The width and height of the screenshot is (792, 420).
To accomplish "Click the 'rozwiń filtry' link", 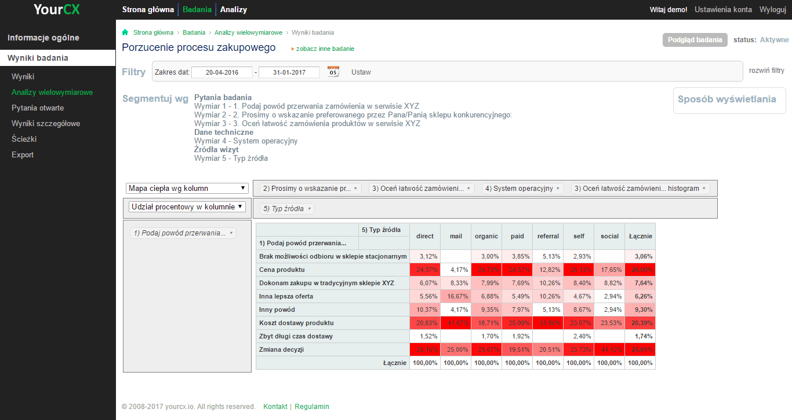I will (x=766, y=71).
